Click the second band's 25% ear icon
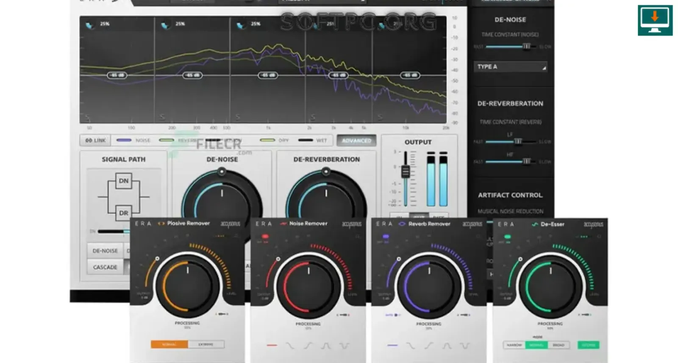Viewport: 678px width, 363px height. (x=165, y=25)
